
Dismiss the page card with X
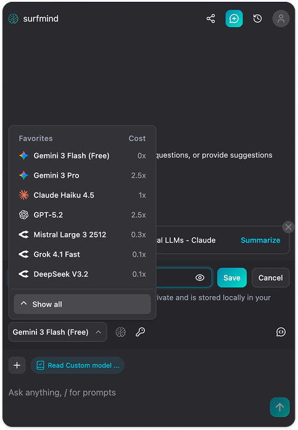click(x=288, y=227)
